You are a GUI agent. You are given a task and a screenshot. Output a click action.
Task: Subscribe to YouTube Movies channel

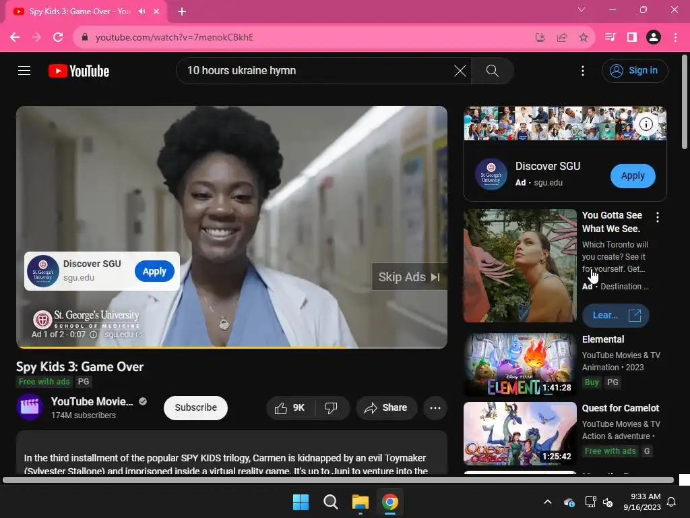pyautogui.click(x=195, y=408)
